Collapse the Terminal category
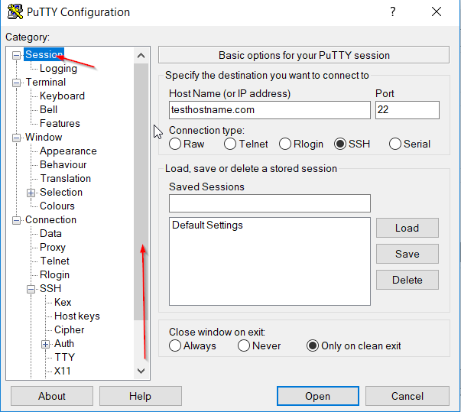 (x=17, y=83)
